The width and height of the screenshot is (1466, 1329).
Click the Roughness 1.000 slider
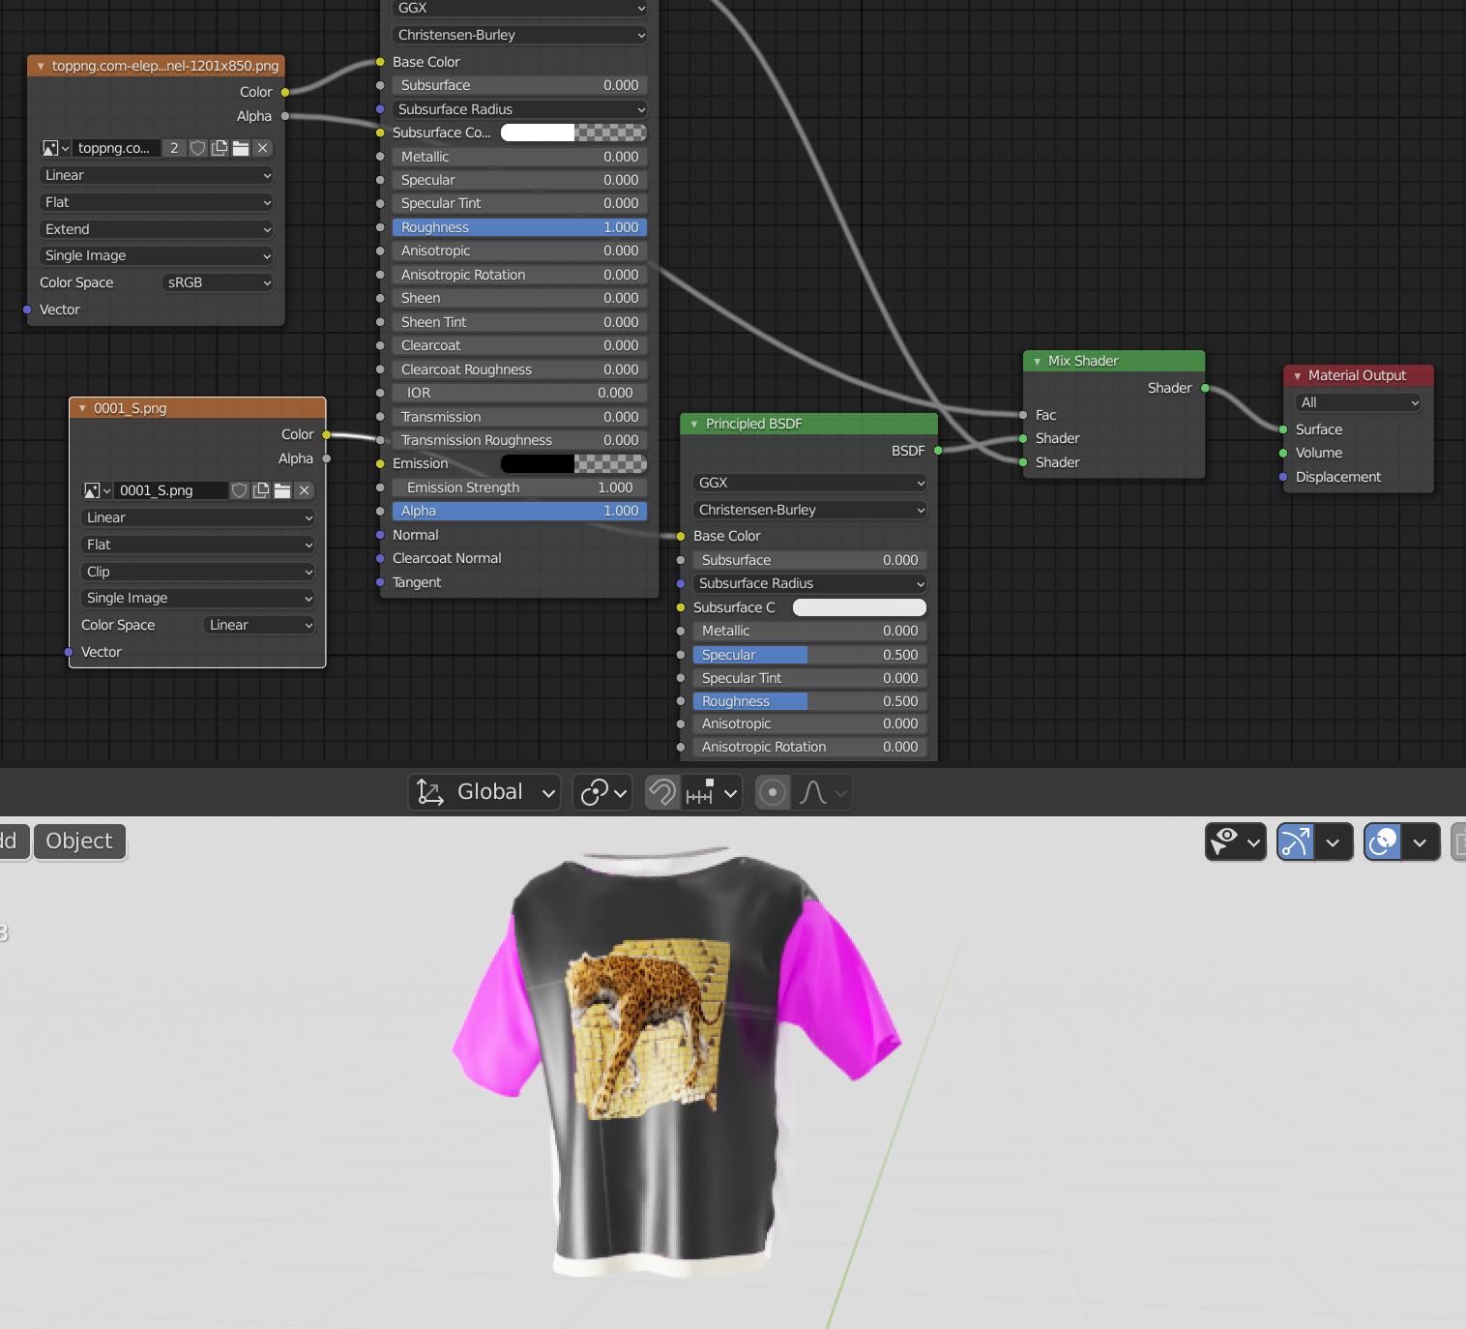(519, 227)
